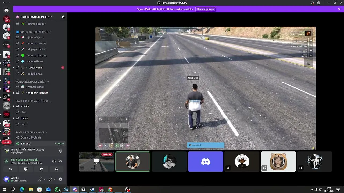The image size is (344, 193).
Task: Select the green-outlined speaking participant tile
Action: pos(133,161)
